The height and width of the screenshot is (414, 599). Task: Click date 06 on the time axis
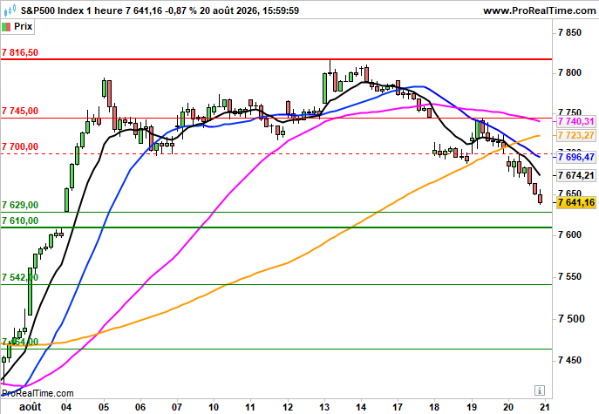[x=140, y=407]
